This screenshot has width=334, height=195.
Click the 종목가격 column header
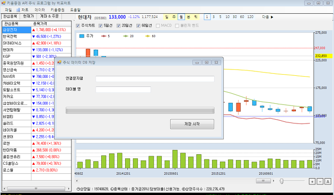point(51,24)
